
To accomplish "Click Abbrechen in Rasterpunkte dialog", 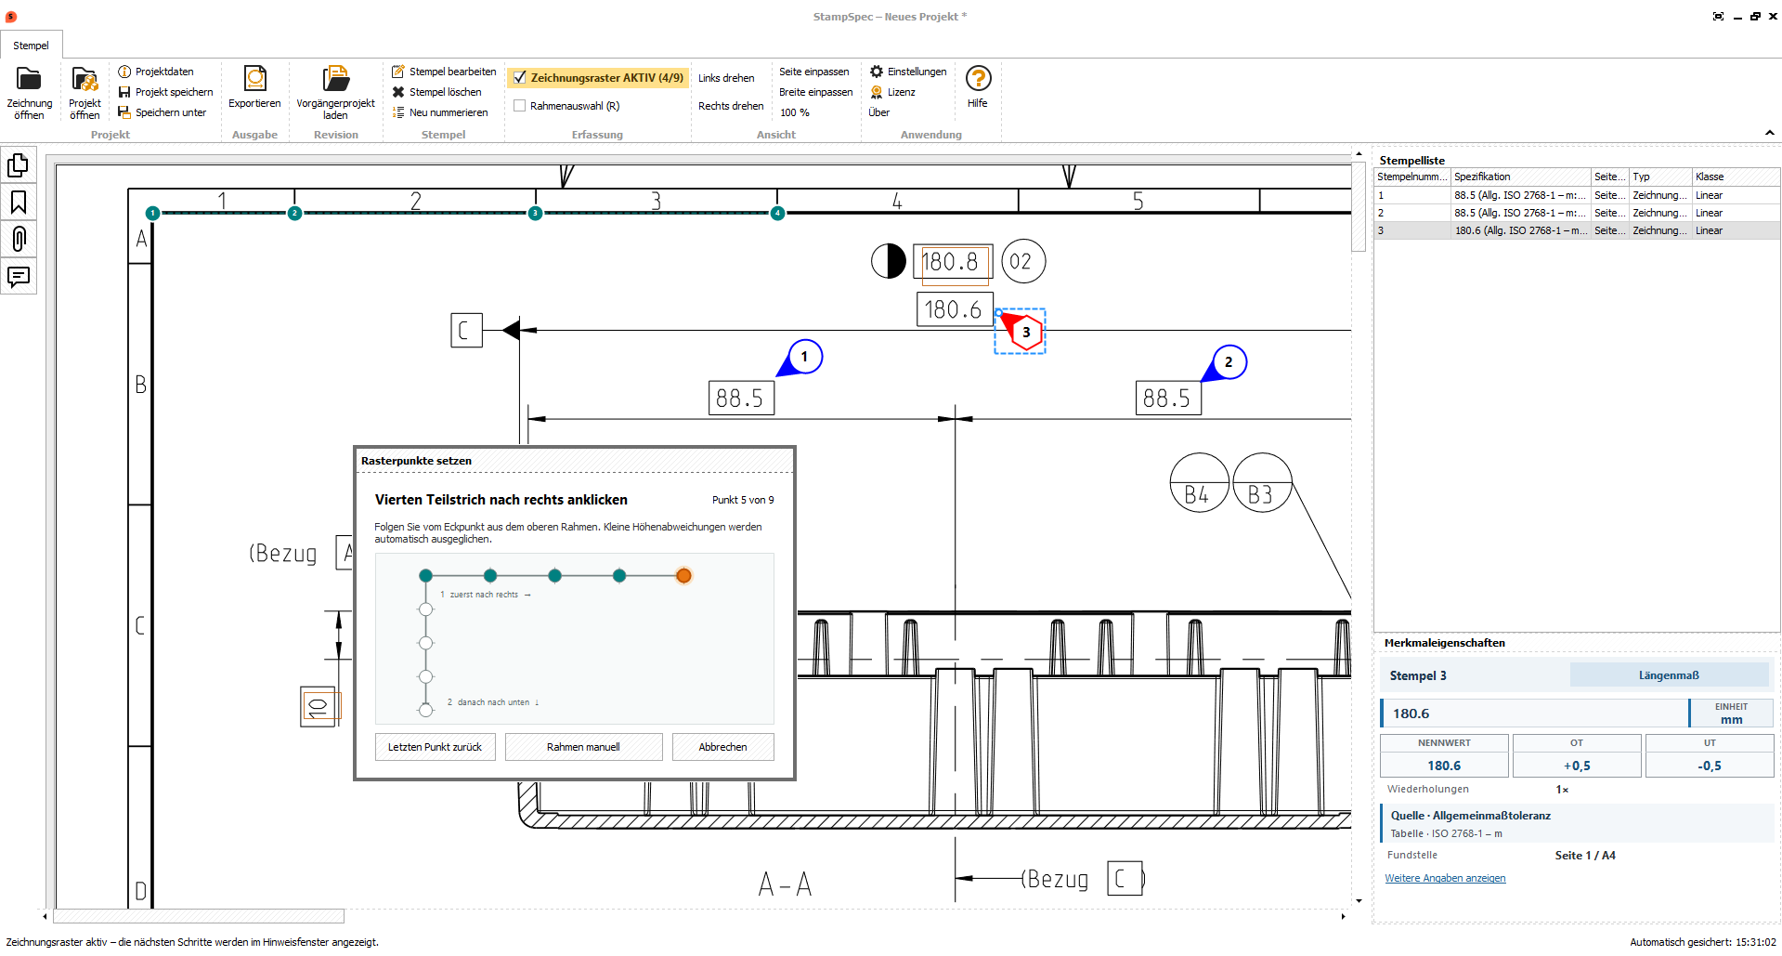I will pyautogui.click(x=722, y=747).
